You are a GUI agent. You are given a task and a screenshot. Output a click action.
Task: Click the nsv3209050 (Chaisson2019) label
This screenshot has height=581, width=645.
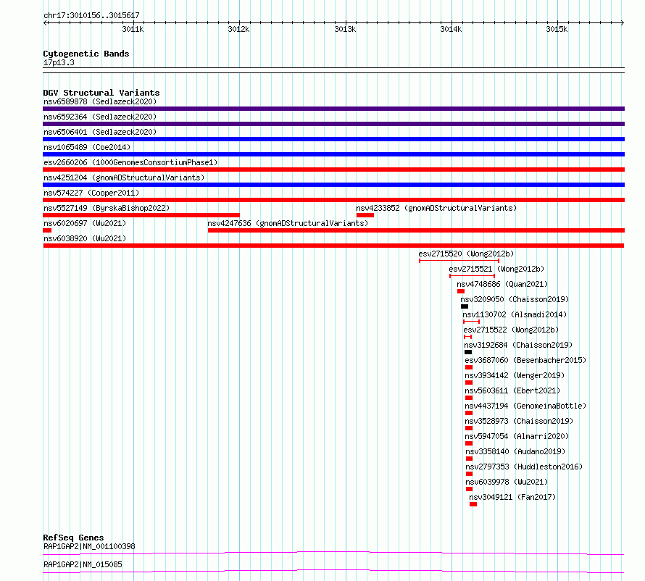[x=515, y=299]
